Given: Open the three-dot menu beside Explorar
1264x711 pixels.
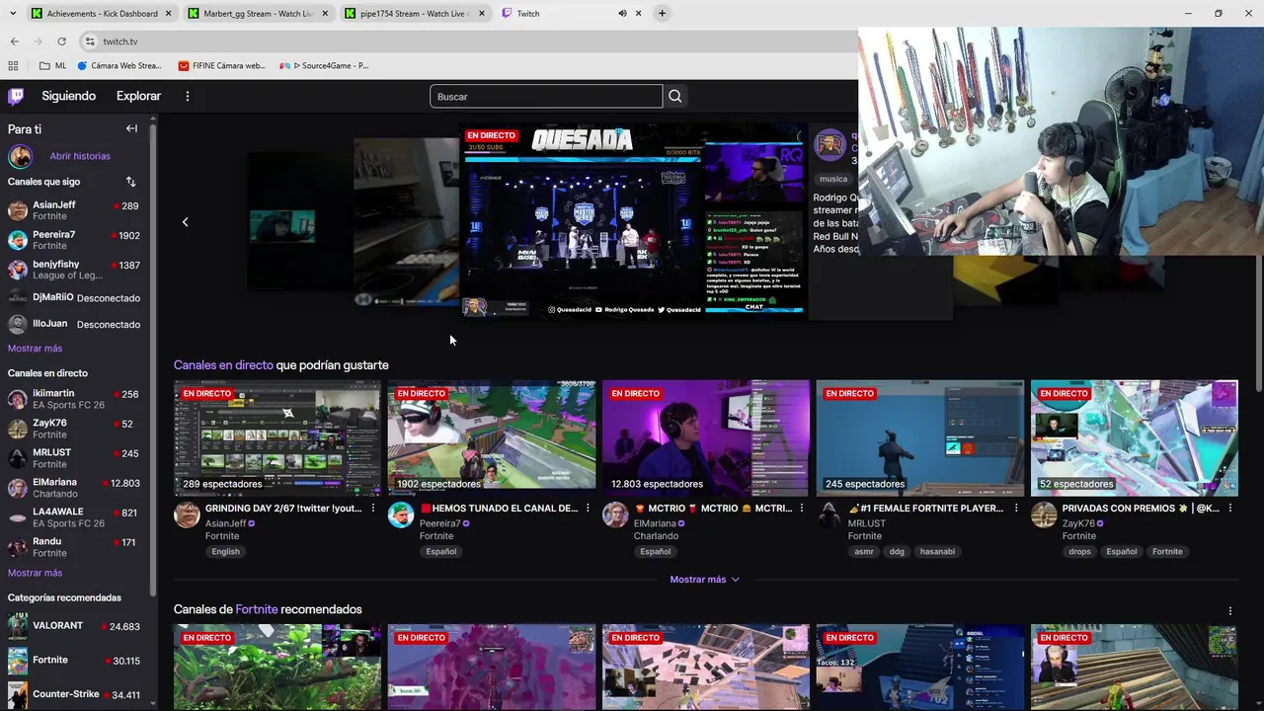Looking at the screenshot, I should tap(188, 96).
